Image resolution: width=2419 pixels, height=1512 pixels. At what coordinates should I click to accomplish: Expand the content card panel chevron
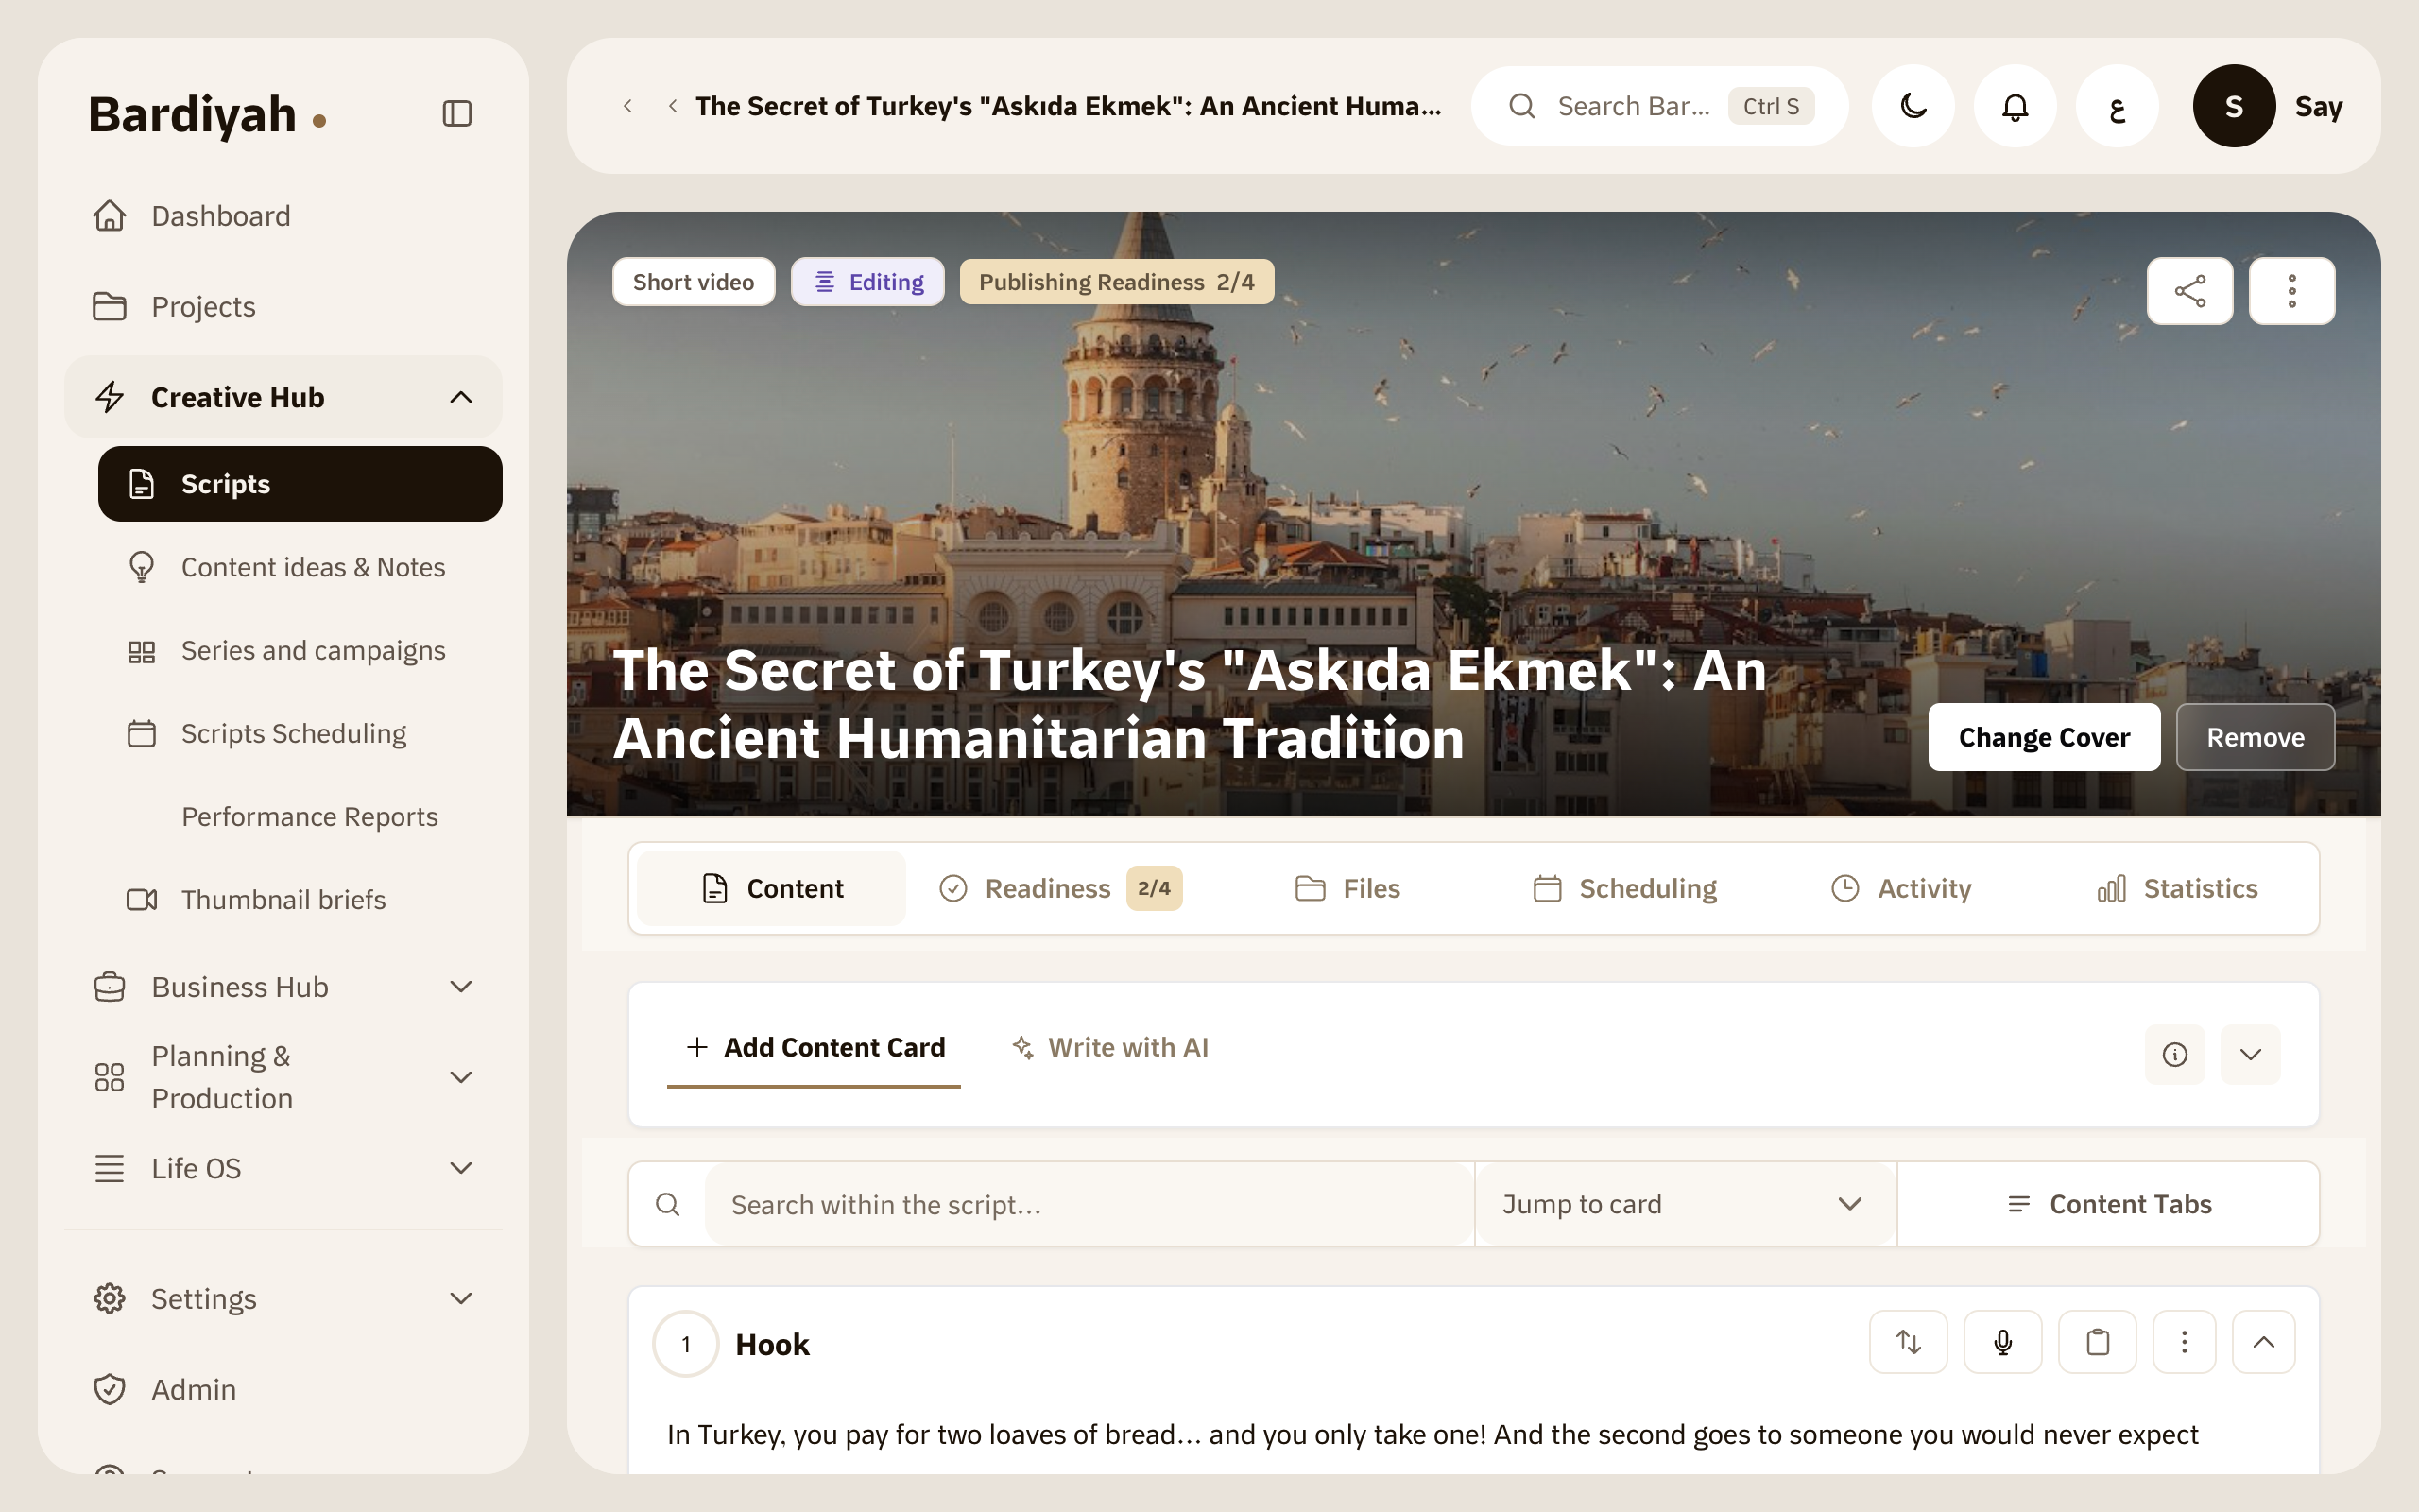coord(2250,1054)
